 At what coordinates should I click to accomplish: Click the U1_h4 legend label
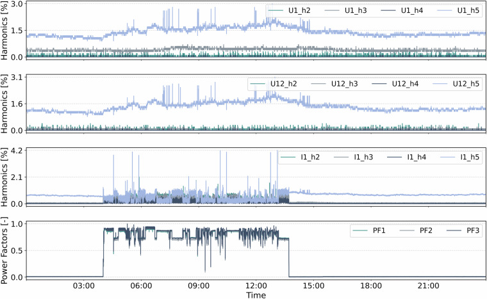coord(412,10)
